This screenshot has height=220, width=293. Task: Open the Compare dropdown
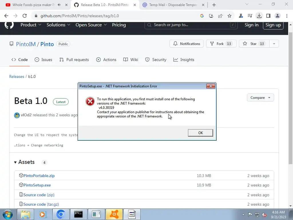(260, 98)
